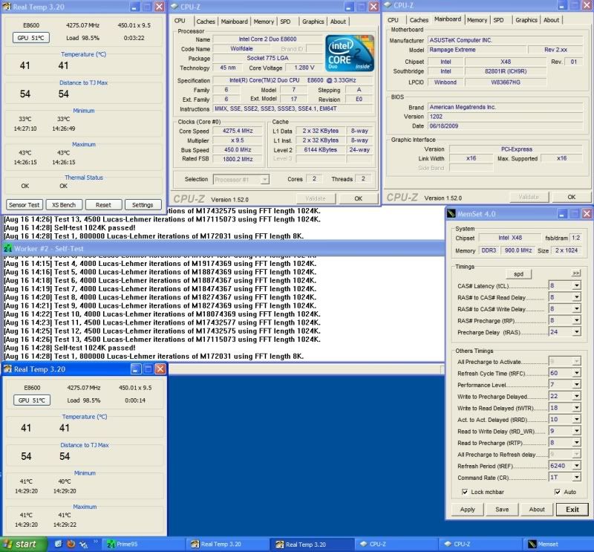Open Settings in Real Temp

143,205
